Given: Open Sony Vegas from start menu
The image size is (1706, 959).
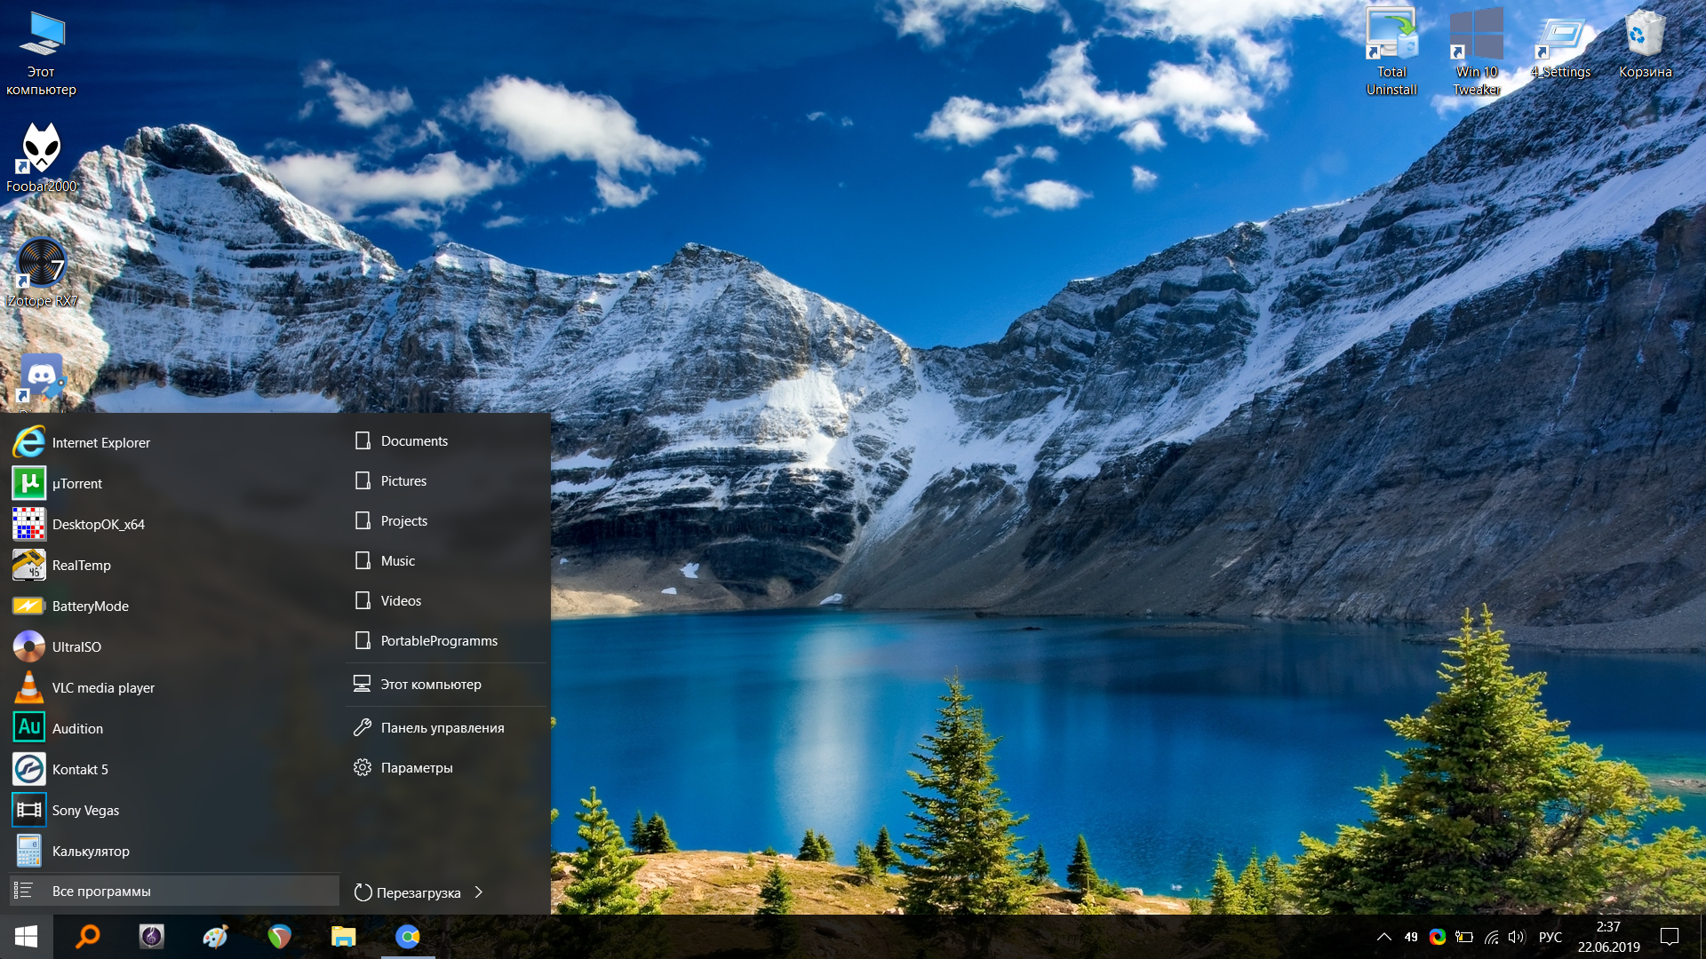Looking at the screenshot, I should tap(85, 810).
